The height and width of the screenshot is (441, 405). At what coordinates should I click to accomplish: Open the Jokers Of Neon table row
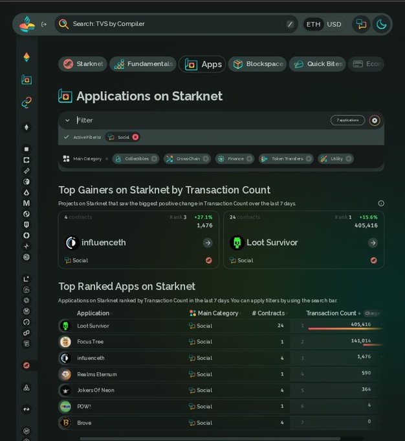[221, 390]
